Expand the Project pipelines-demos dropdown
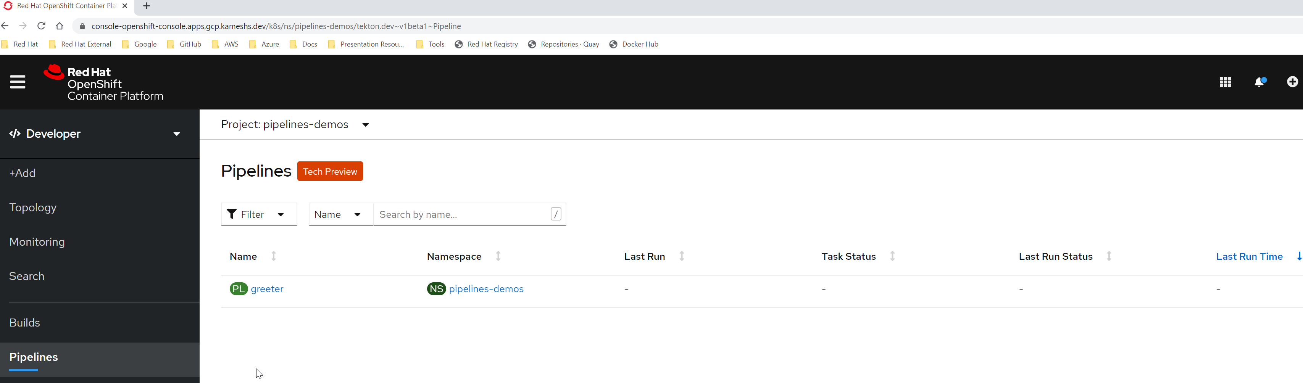 click(x=295, y=124)
